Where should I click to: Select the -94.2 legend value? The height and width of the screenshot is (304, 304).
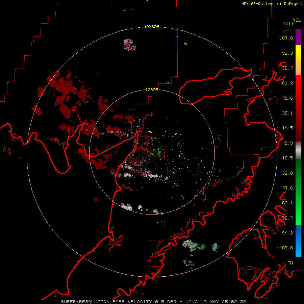point(286,233)
